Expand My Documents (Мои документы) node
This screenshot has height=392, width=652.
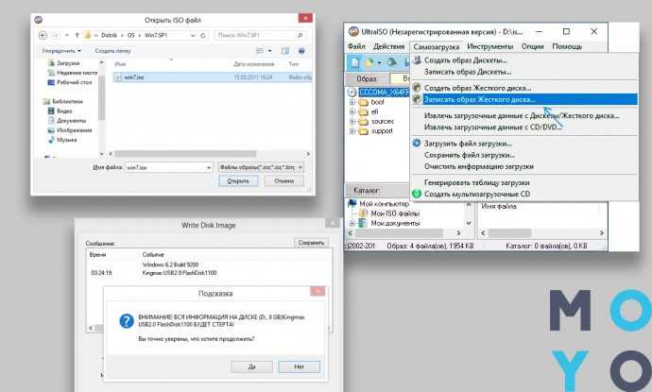tap(352, 223)
